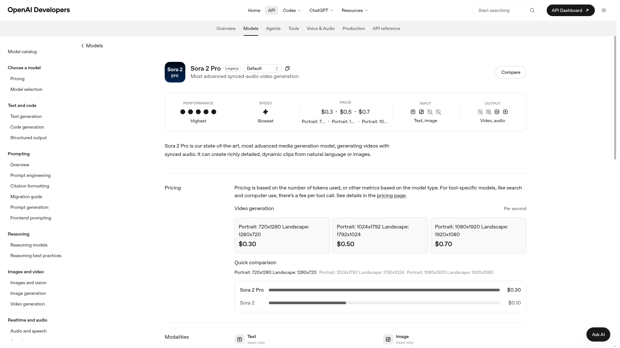Open the API Dashboard button

(571, 10)
